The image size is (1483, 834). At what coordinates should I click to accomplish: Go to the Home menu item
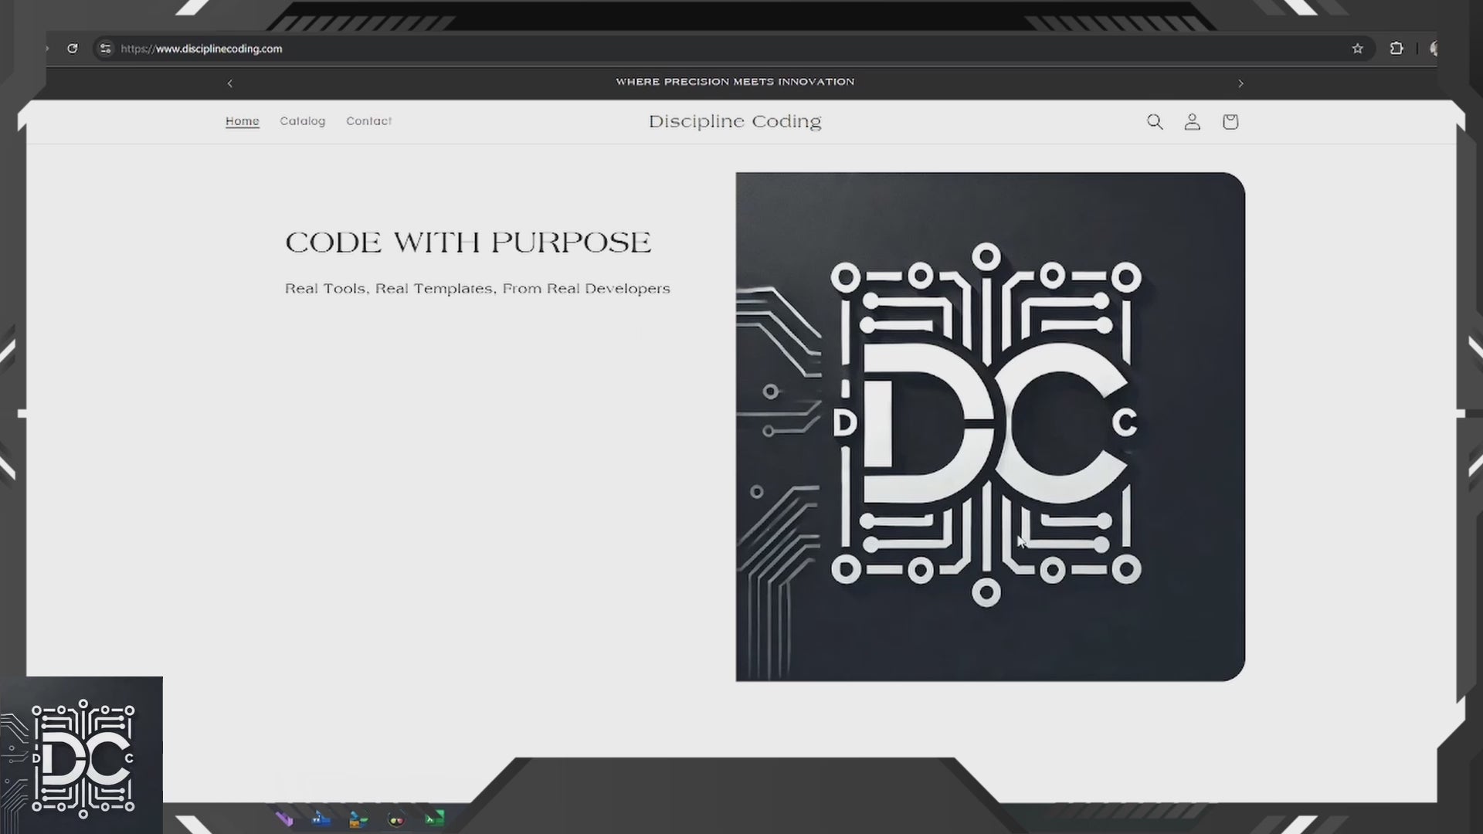[242, 121]
